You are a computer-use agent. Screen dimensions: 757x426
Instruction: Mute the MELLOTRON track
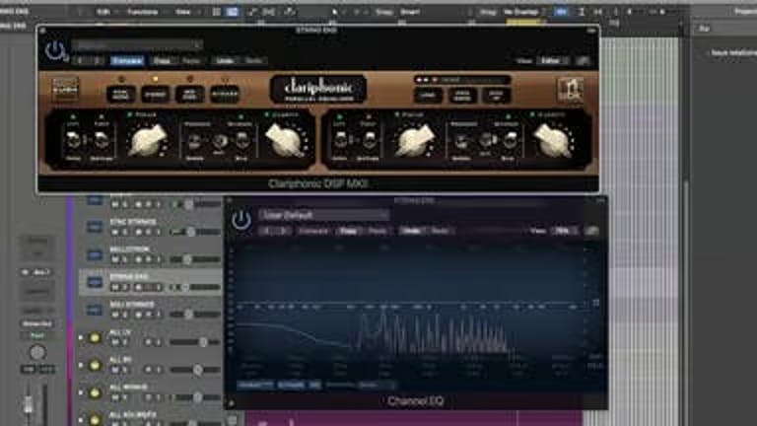115,259
